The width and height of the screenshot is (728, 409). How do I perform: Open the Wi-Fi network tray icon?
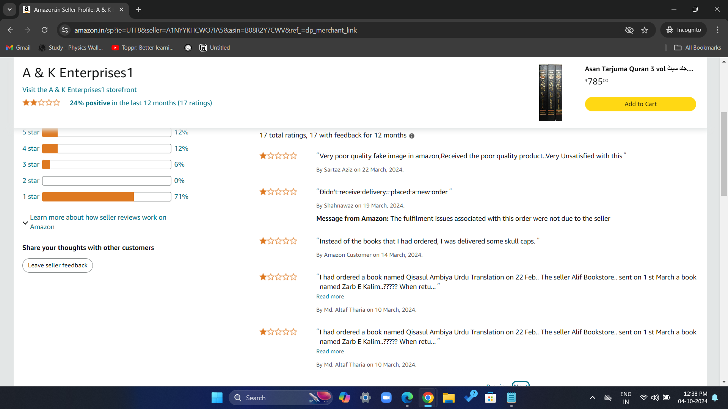pyautogui.click(x=643, y=398)
